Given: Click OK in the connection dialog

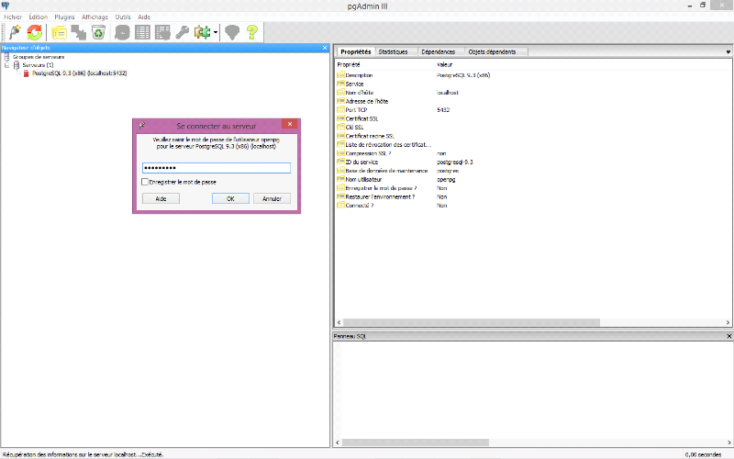Looking at the screenshot, I should click(x=231, y=198).
